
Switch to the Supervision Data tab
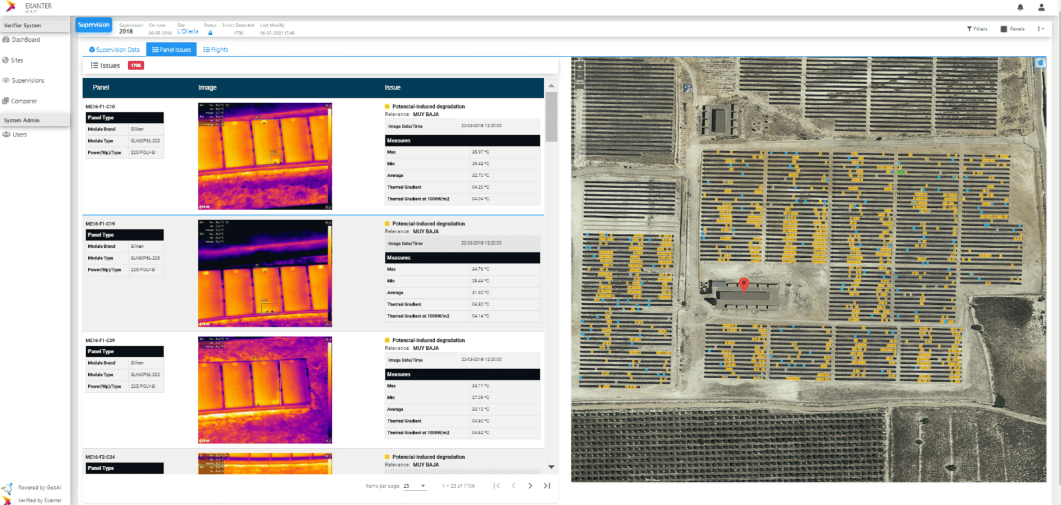pyautogui.click(x=114, y=50)
